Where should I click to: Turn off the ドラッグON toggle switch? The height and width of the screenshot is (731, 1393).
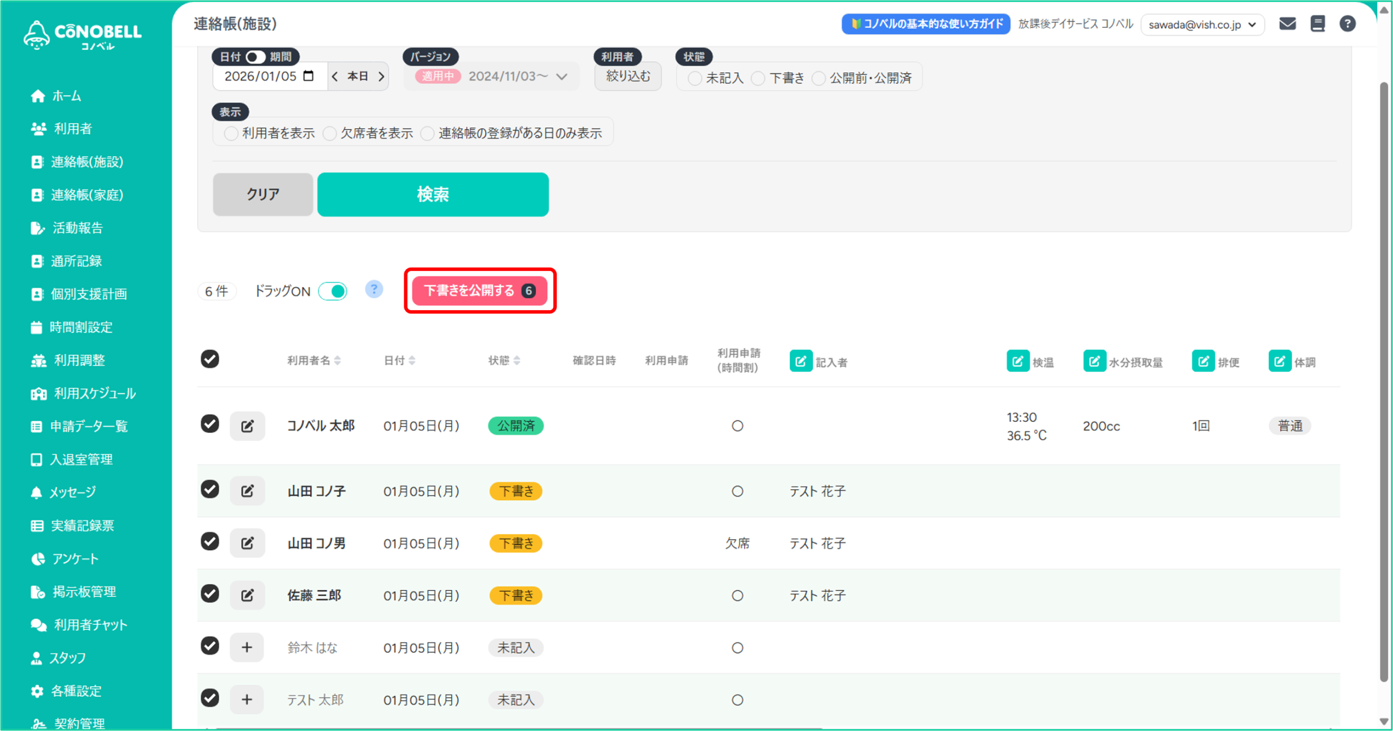tap(333, 291)
